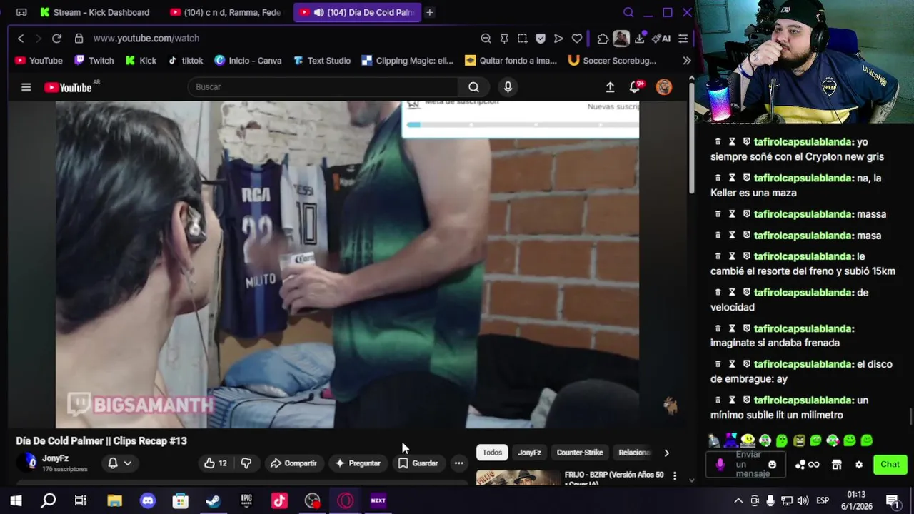Click the browser zoom-out magnifier icon

click(486, 39)
